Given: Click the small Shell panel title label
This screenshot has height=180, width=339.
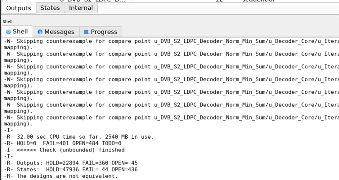Looking at the screenshot, I should [8, 21].
